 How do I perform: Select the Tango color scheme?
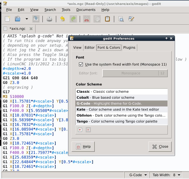121,121
